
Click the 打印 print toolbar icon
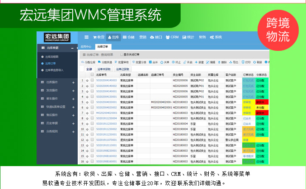point(246,62)
